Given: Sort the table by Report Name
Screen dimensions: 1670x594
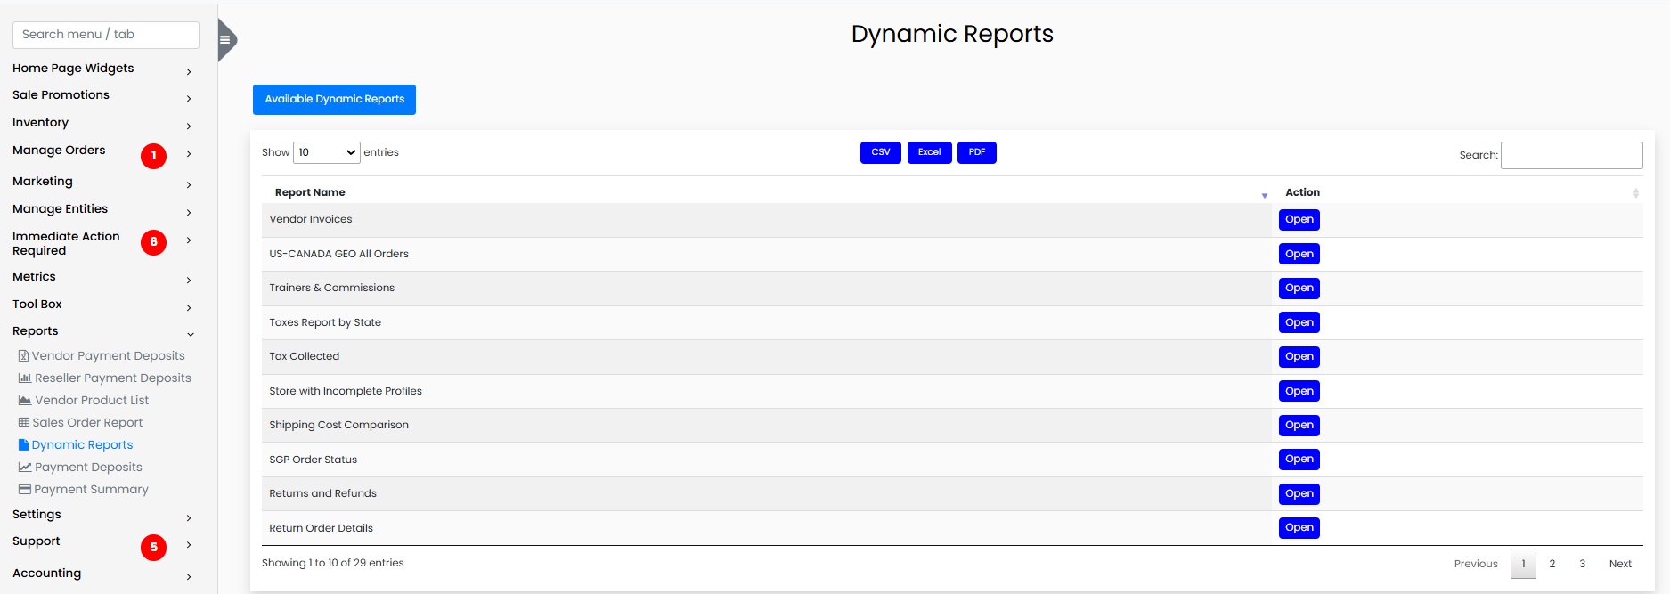Looking at the screenshot, I should click(310, 192).
